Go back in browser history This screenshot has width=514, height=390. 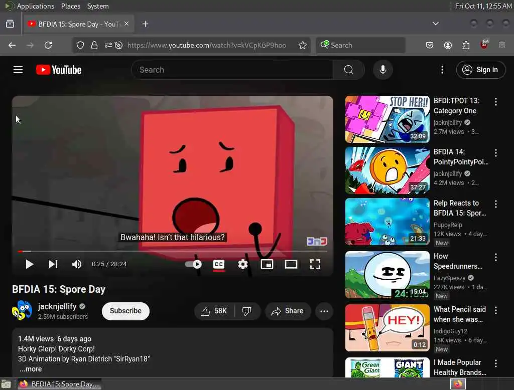click(12, 45)
